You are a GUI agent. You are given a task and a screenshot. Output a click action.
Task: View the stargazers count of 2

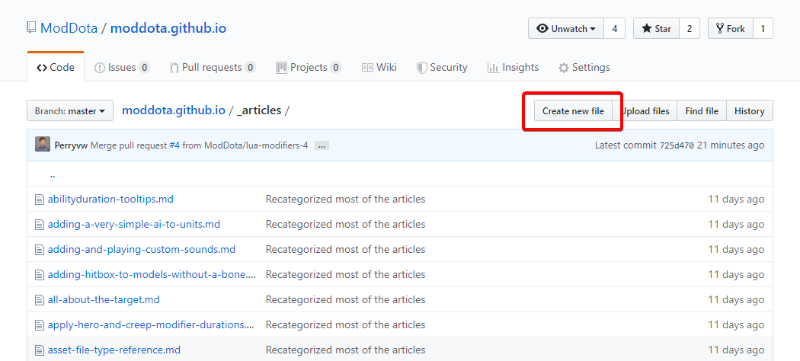[690, 28]
